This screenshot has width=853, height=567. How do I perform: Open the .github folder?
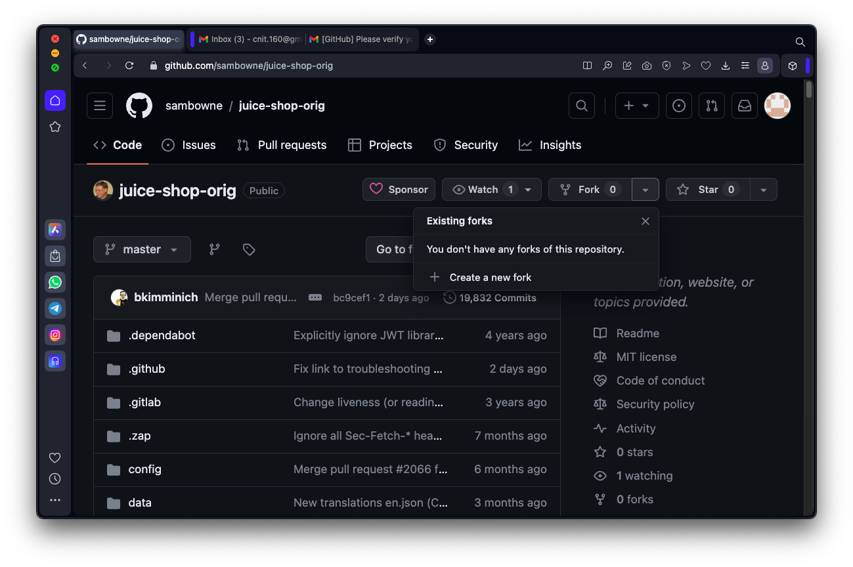(147, 369)
